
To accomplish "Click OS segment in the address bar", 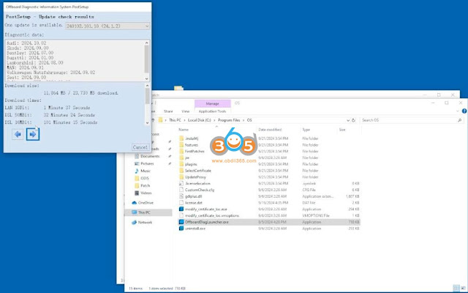I will [249, 120].
